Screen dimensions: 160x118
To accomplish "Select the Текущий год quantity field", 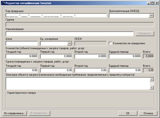I will pyautogui.click(x=22, y=56).
